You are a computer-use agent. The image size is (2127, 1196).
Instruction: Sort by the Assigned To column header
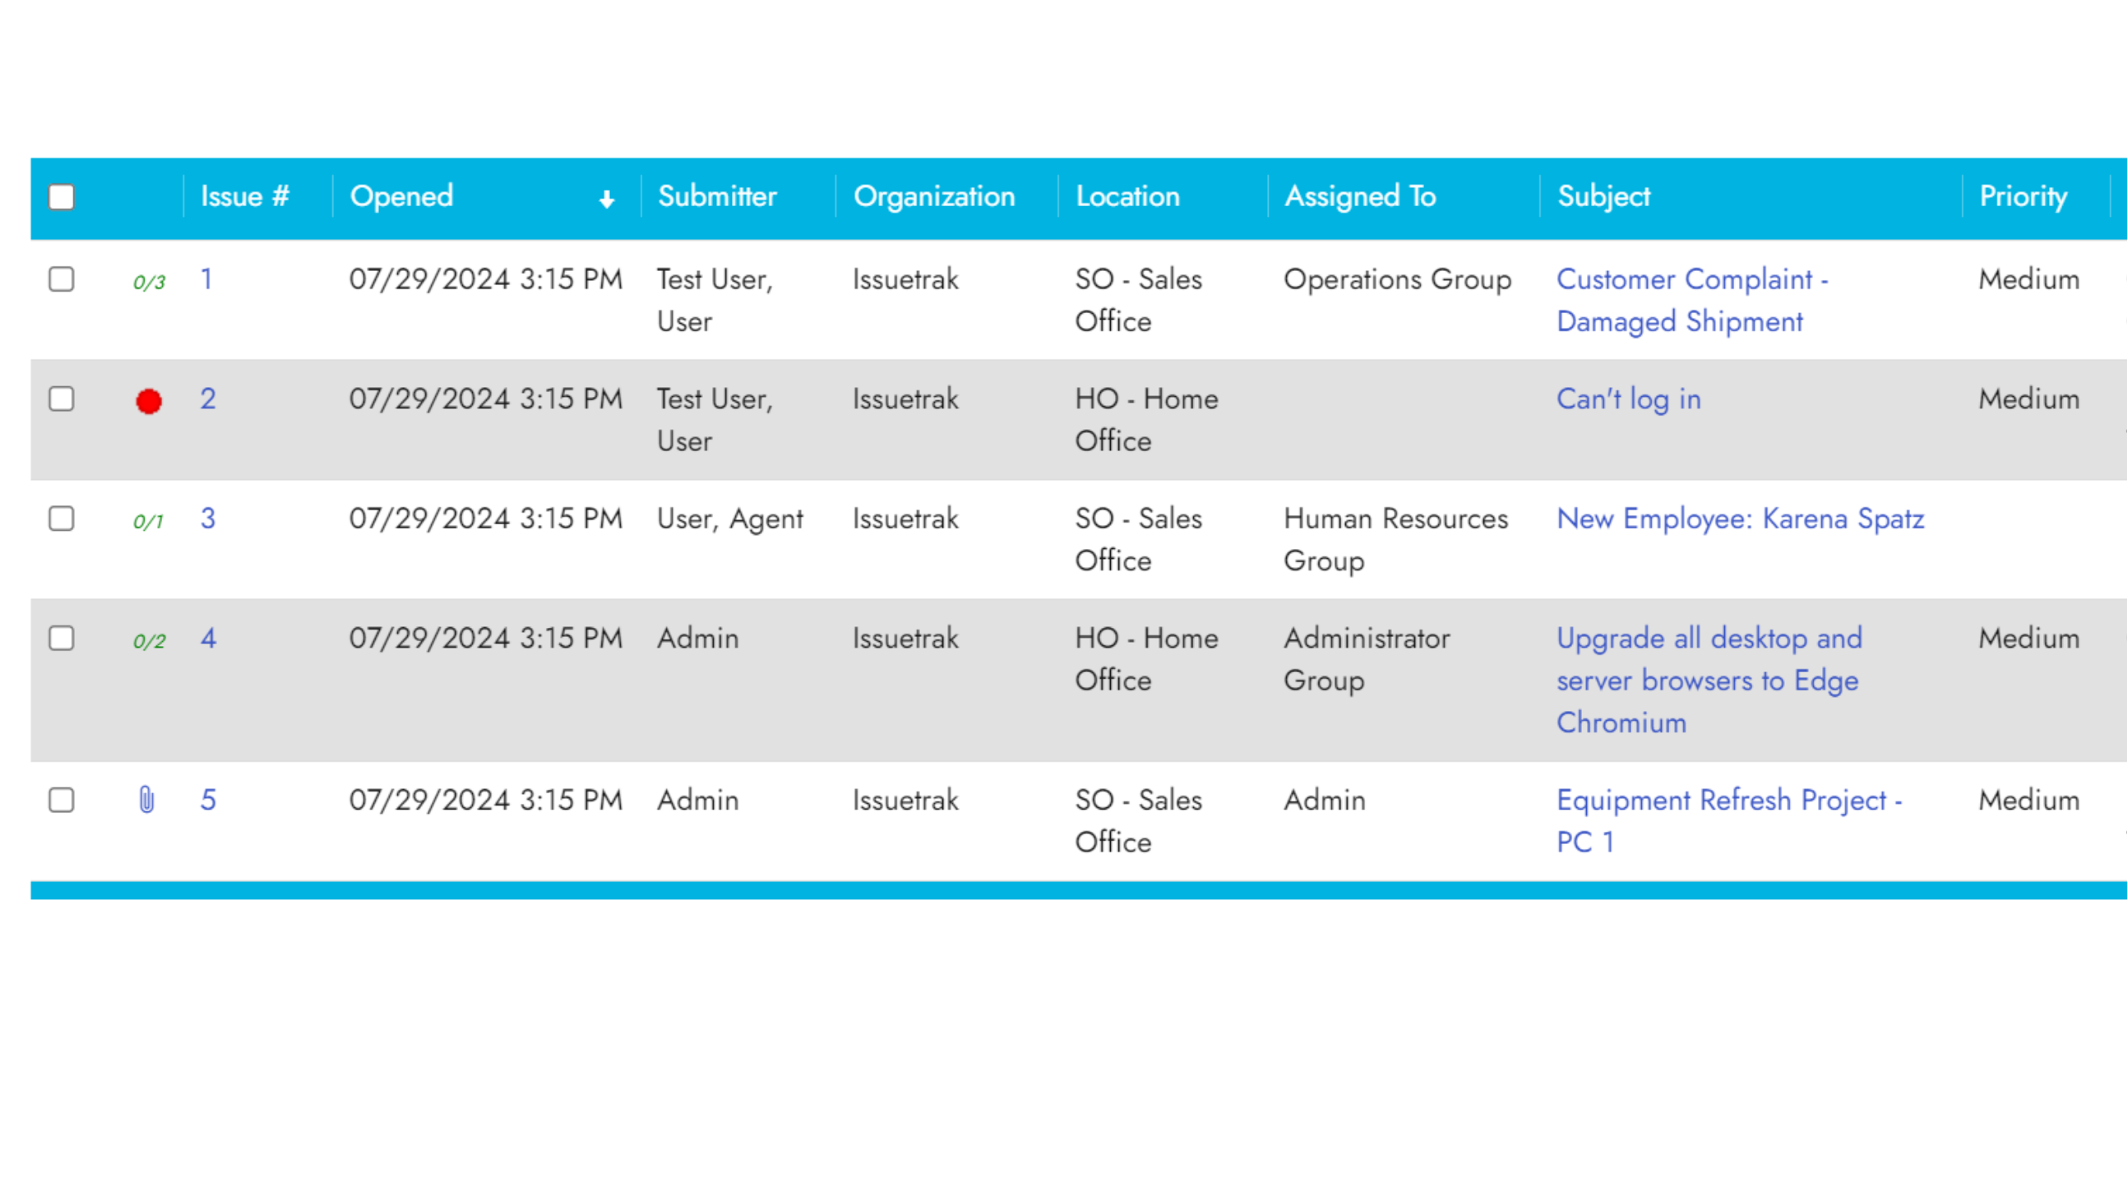pyautogui.click(x=1360, y=196)
